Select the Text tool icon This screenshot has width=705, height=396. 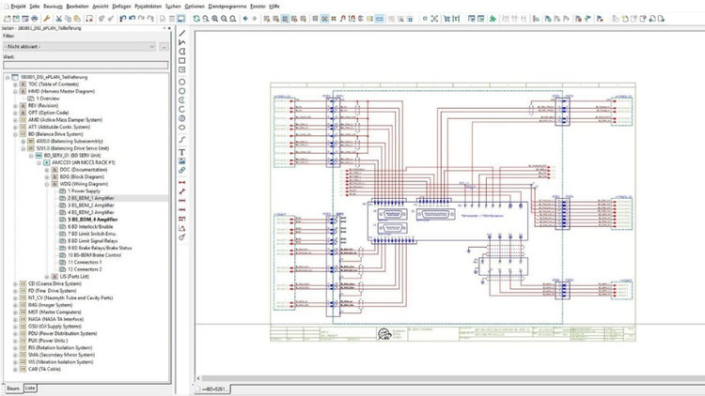pos(181,150)
